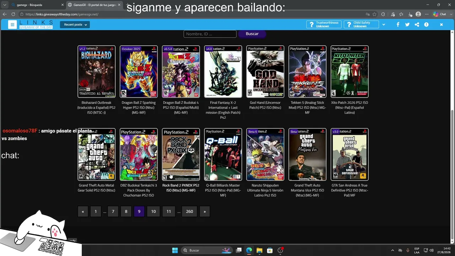455x256 pixels.
Task: Open Microsoft Edge from taskbar
Action: point(249,250)
